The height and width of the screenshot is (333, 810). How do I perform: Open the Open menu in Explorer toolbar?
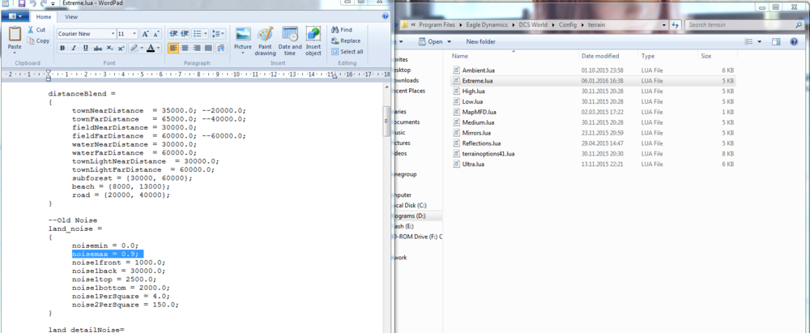pyautogui.click(x=434, y=41)
